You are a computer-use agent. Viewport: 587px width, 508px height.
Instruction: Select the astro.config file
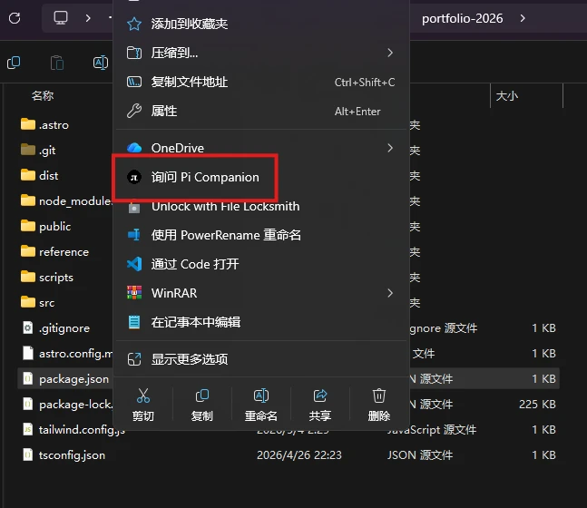[67, 354]
